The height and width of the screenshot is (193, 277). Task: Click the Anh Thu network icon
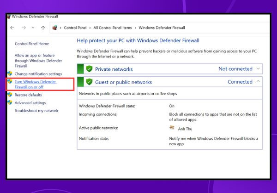coord(172,127)
